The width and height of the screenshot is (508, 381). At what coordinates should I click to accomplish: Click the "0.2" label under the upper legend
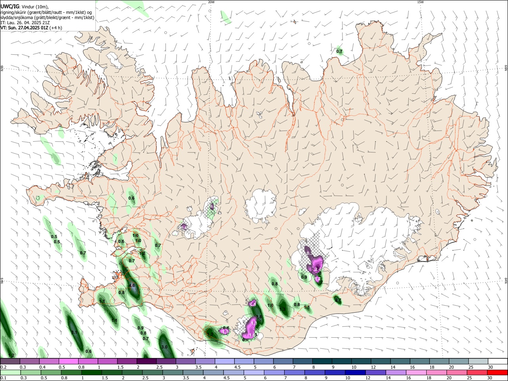(x=3, y=367)
